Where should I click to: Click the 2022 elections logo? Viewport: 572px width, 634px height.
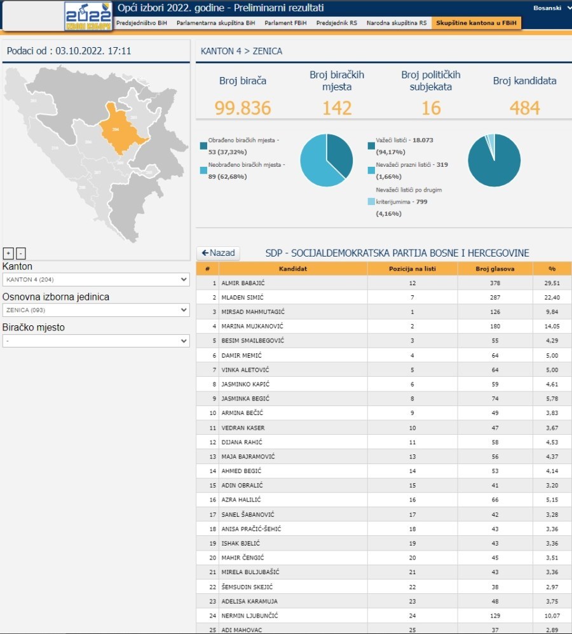tap(88, 16)
